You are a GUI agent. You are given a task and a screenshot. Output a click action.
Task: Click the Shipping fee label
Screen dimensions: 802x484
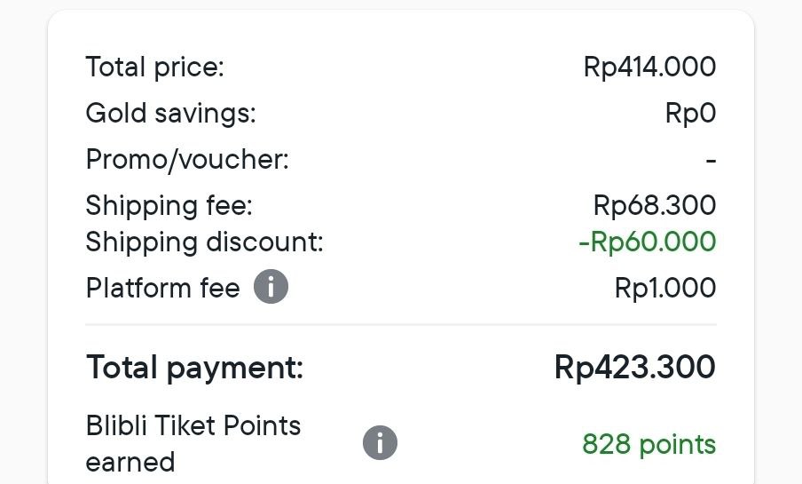coord(169,205)
